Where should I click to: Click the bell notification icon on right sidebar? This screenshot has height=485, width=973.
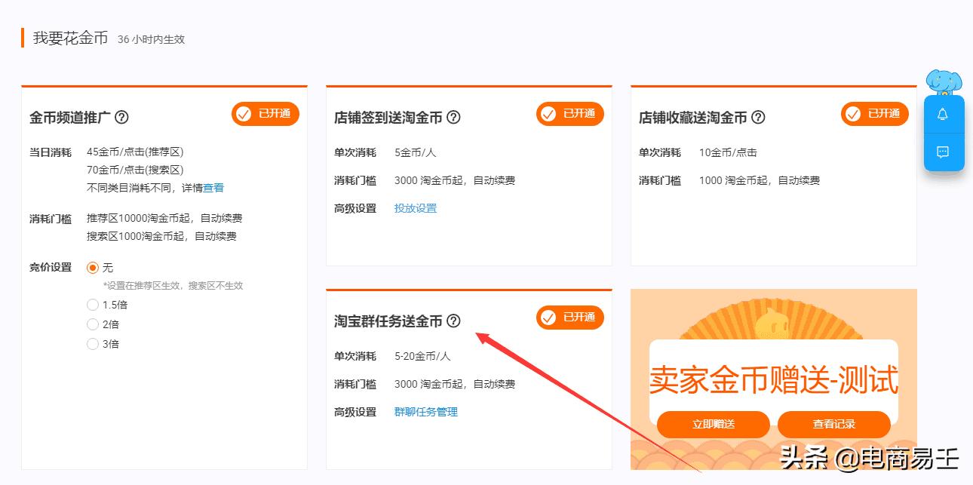(944, 113)
